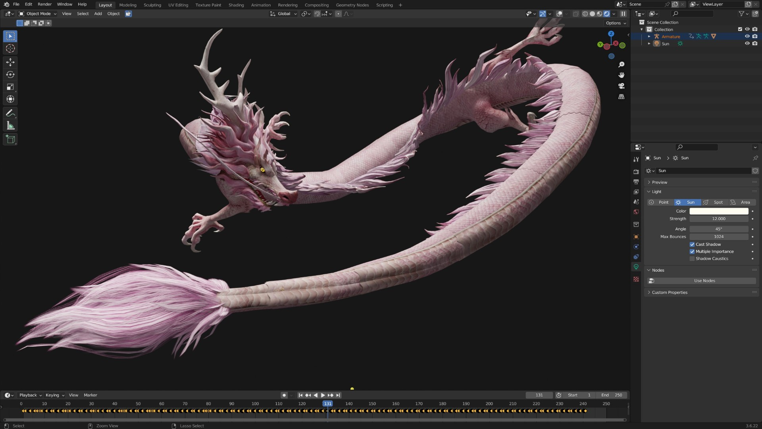Open the Playback dropdown in timeline

pos(31,395)
